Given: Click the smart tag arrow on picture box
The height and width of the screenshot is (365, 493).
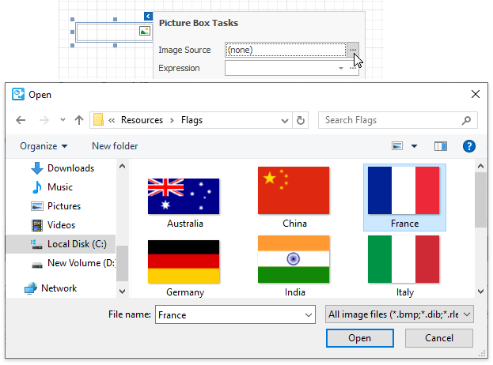Looking at the screenshot, I should 149,17.
